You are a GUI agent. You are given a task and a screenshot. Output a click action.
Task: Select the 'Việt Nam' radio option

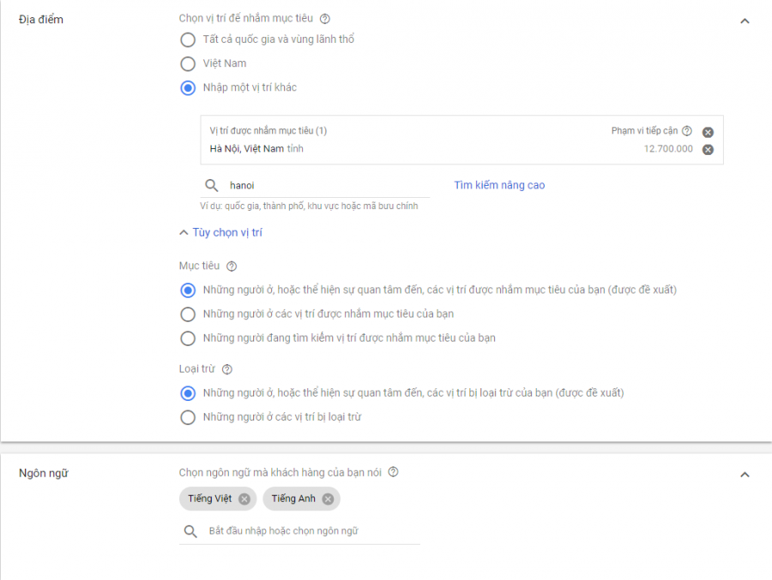click(188, 63)
